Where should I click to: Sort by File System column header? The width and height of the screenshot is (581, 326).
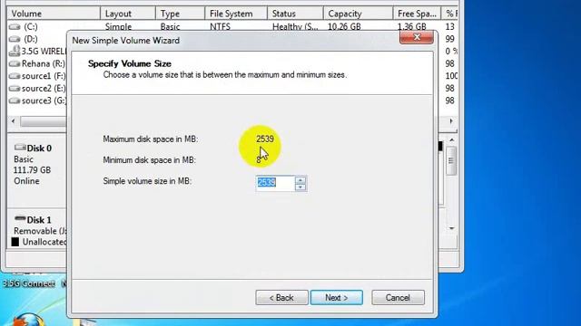[236, 14]
